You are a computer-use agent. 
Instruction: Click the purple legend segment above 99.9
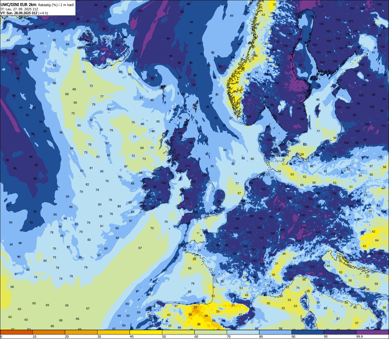pos(372,332)
